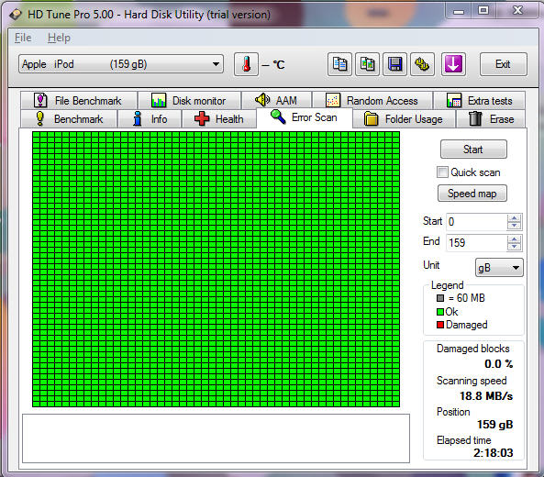The height and width of the screenshot is (477, 544).
Task: Open the File menu
Action: pos(23,38)
